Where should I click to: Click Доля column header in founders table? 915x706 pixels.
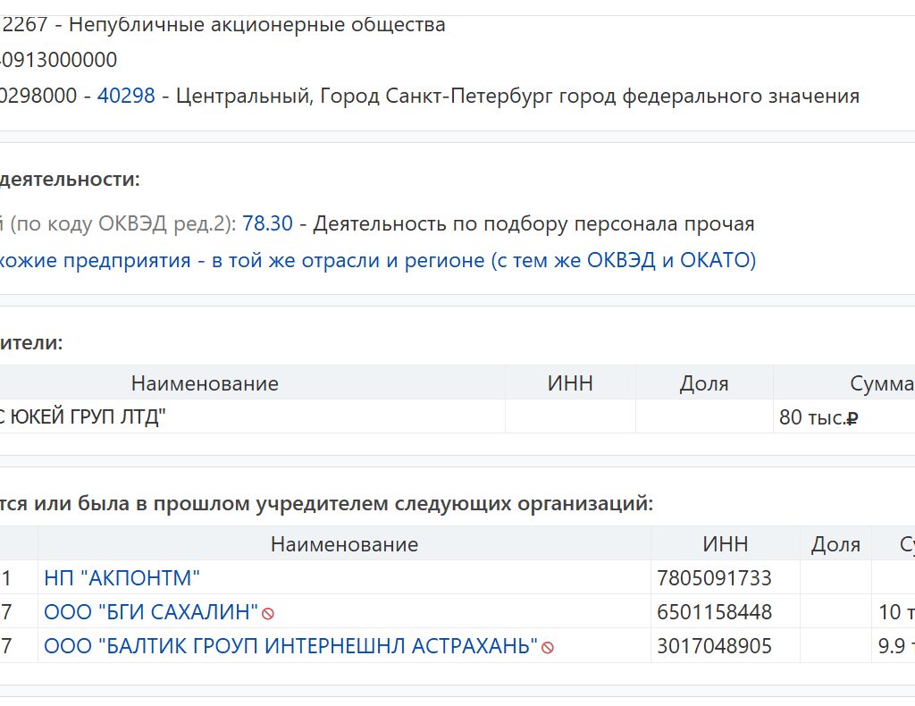point(704,383)
